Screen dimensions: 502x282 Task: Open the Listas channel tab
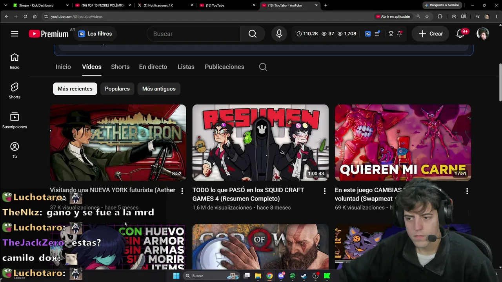coord(186,67)
